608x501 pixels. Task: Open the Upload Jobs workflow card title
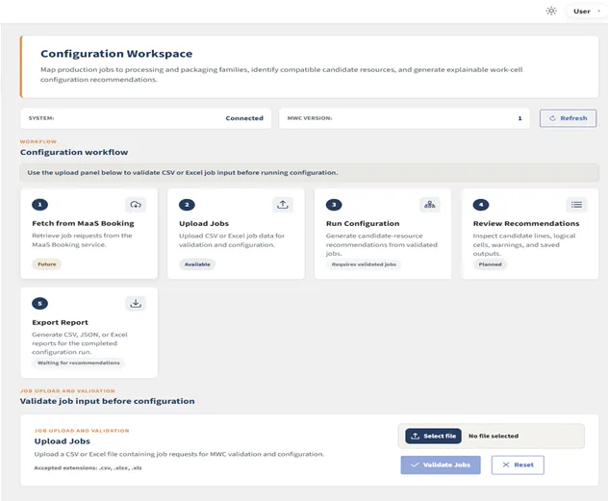tap(204, 223)
